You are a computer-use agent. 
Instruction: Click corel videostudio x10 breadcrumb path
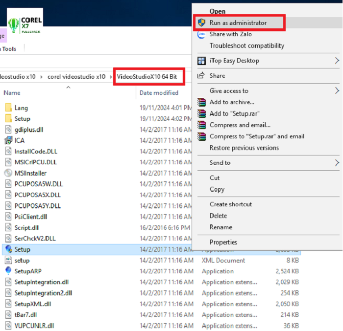tap(76, 77)
